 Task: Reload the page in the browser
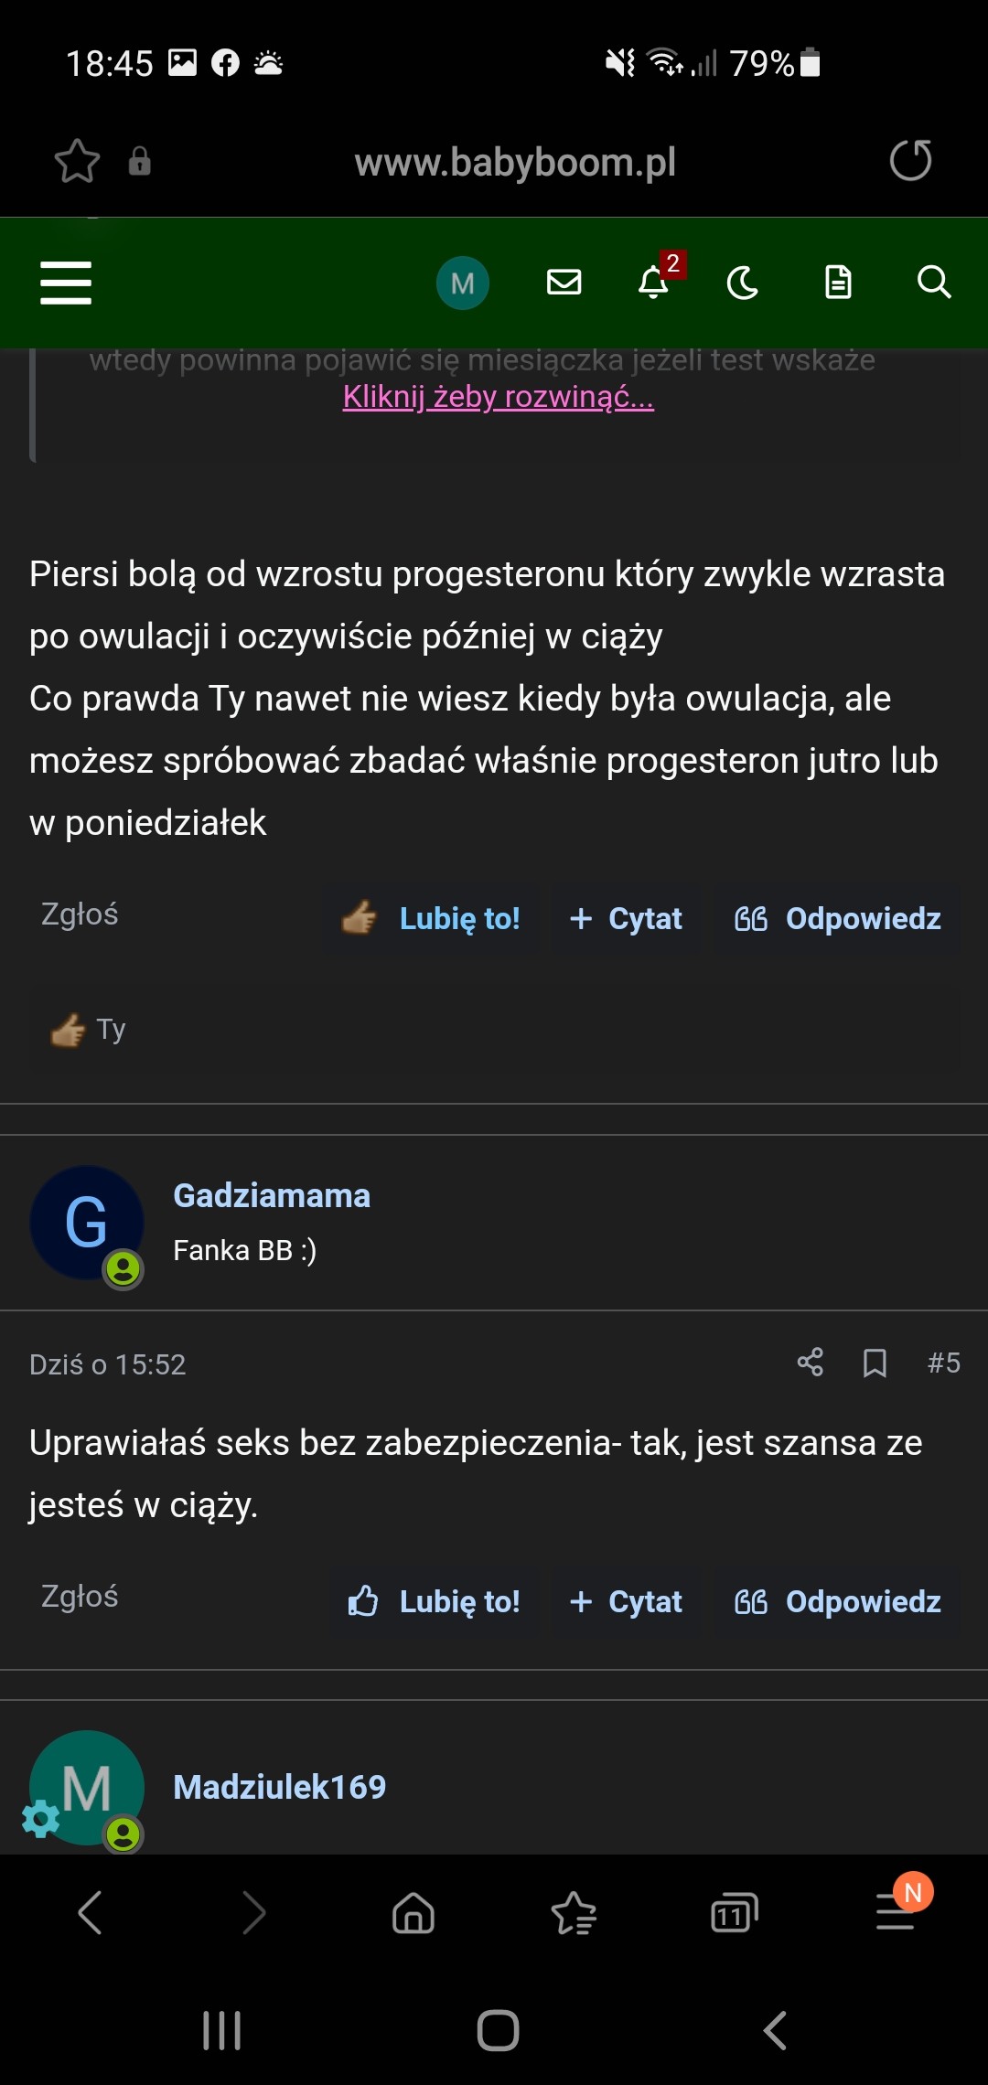[x=910, y=161]
